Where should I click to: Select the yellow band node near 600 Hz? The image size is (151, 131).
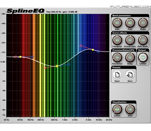[57, 66]
